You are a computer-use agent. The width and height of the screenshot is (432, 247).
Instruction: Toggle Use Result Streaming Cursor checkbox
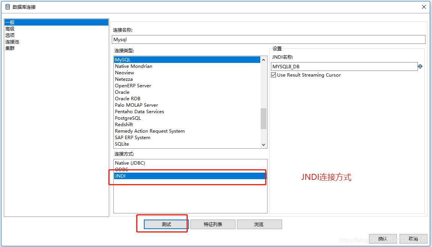[274, 75]
